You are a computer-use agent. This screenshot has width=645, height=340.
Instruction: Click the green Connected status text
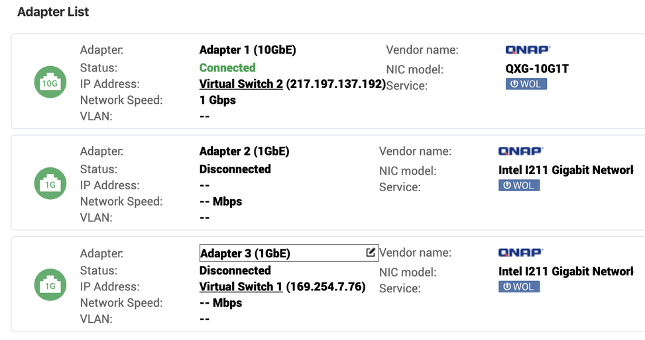[227, 67]
